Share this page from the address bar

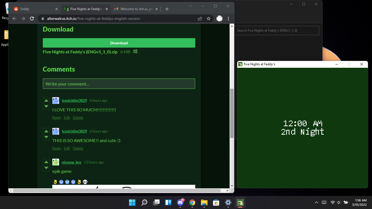tap(200, 19)
